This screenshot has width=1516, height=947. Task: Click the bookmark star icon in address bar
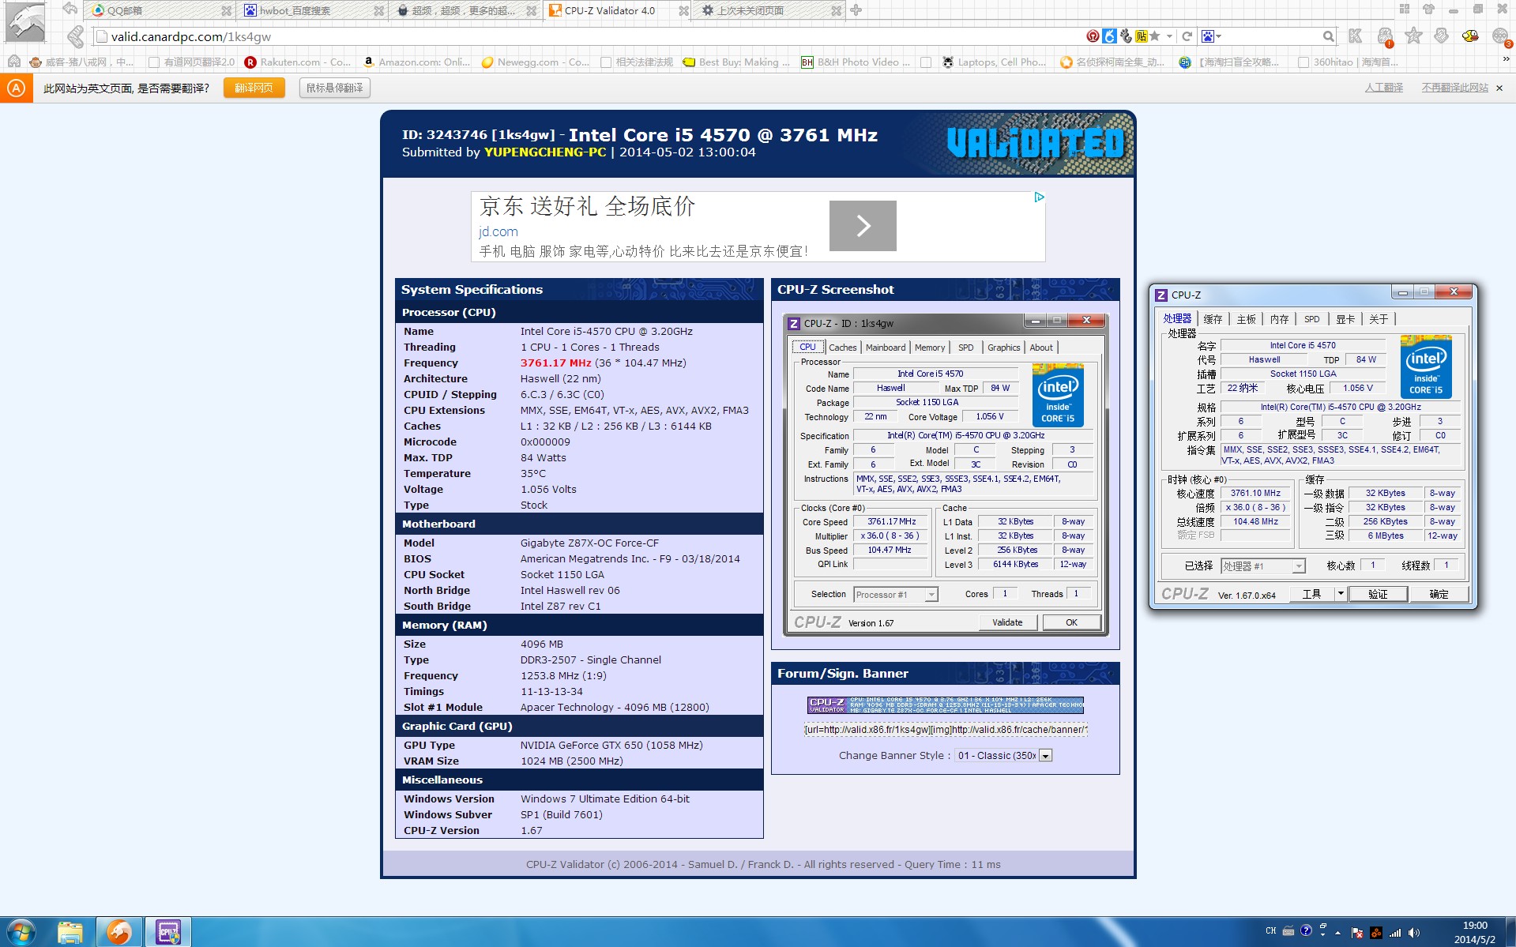(x=1154, y=36)
